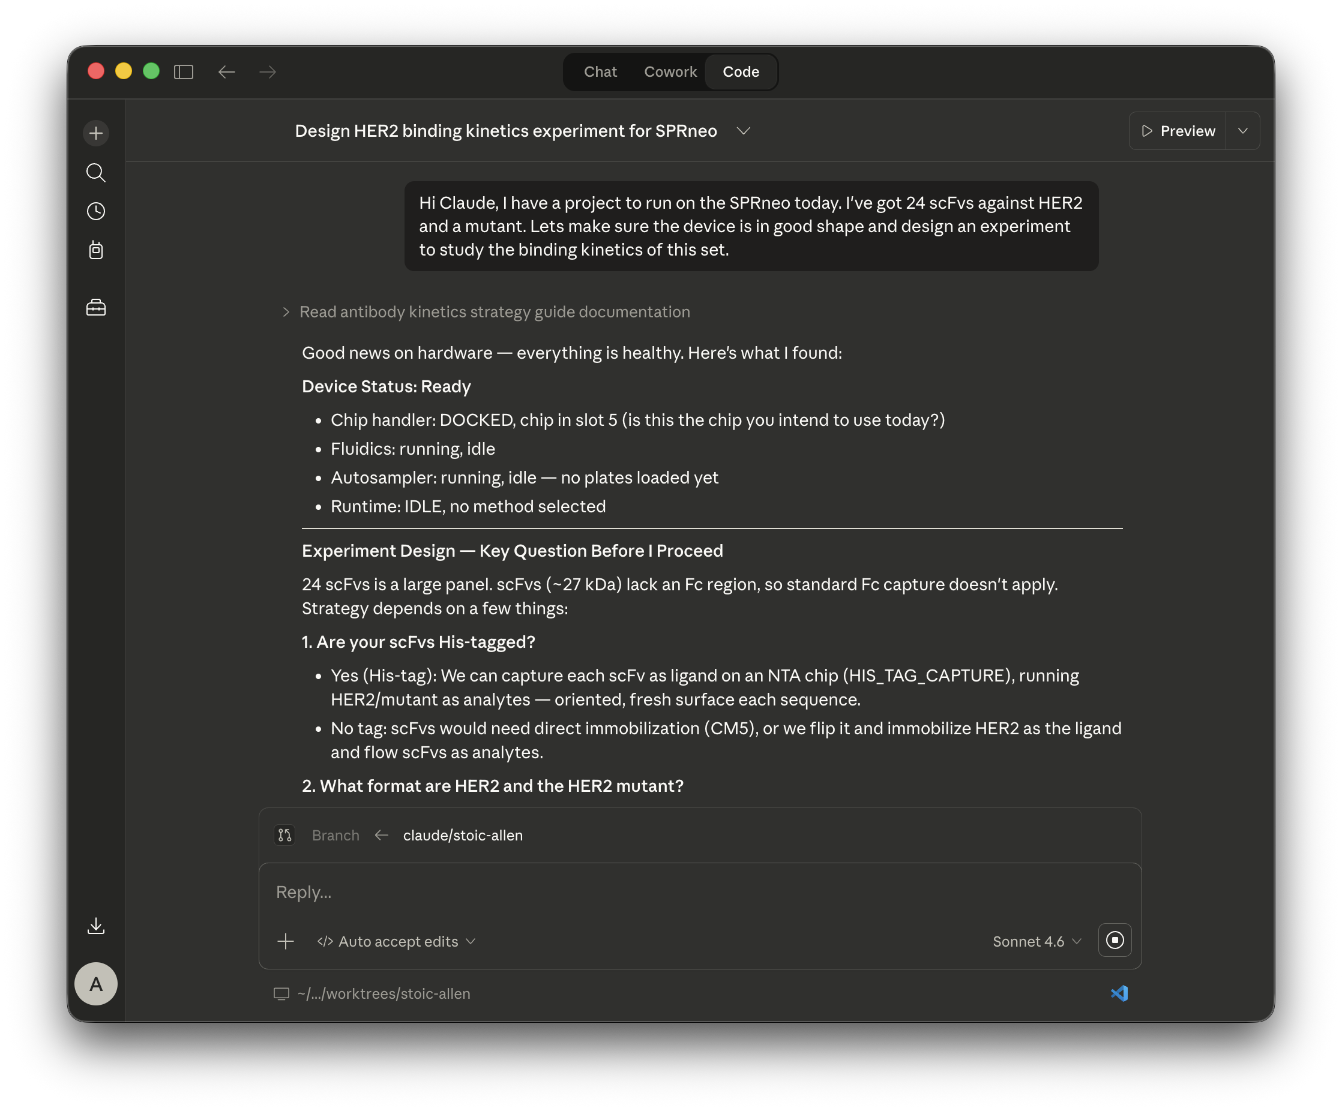Click the claude/stoic-allen branch name
This screenshot has width=1342, height=1111.
pyautogui.click(x=463, y=835)
